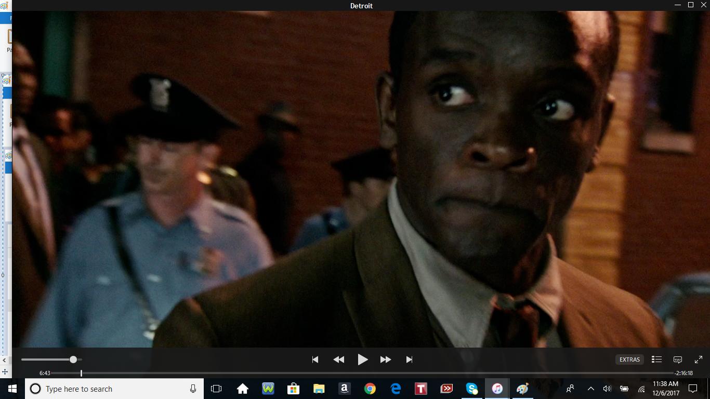The image size is (710, 399).
Task: Play the Detroit movie
Action: 363,360
